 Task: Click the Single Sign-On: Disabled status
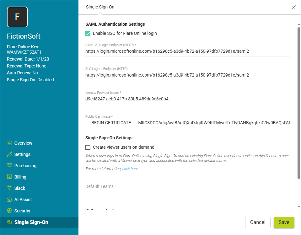click(30, 80)
